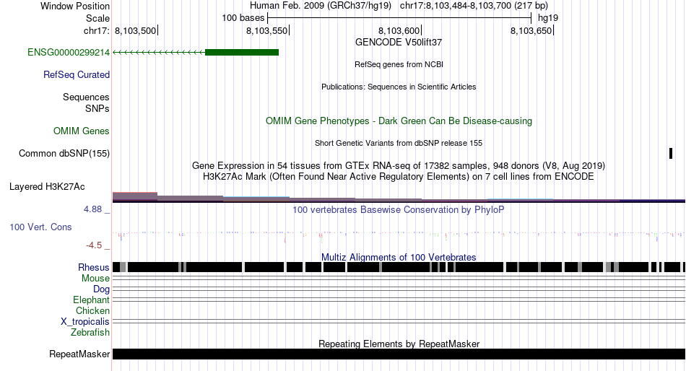Image resolution: width=686 pixels, height=371 pixels.
Task: Click the intron arrows of ENSG00000299214
Action: click(x=159, y=53)
